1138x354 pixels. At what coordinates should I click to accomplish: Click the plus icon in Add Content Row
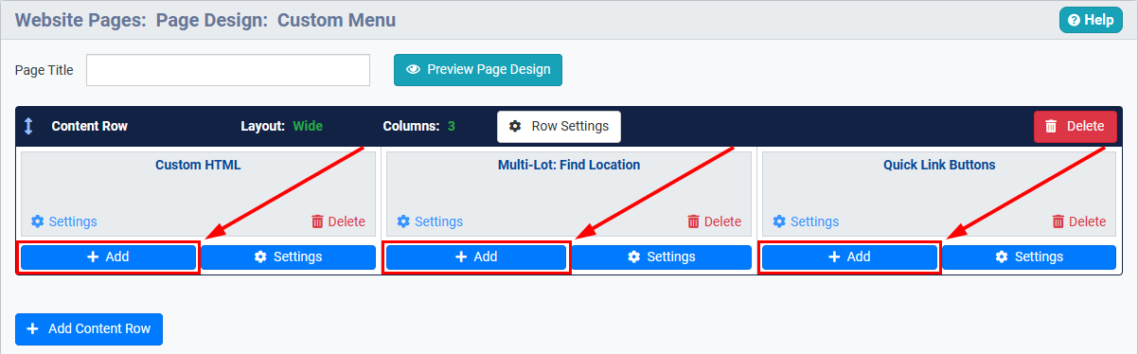(33, 328)
